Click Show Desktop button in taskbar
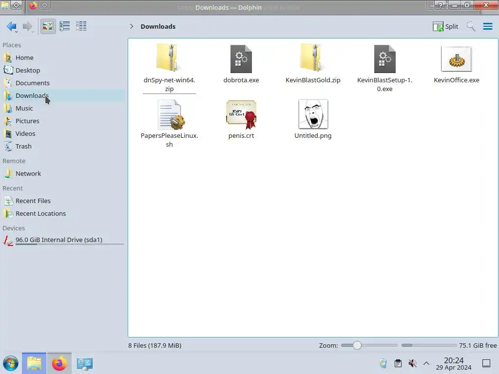The width and height of the screenshot is (499, 374). [x=486, y=363]
